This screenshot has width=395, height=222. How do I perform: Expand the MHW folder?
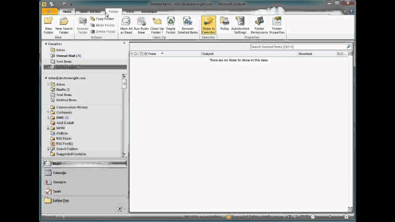point(48,128)
